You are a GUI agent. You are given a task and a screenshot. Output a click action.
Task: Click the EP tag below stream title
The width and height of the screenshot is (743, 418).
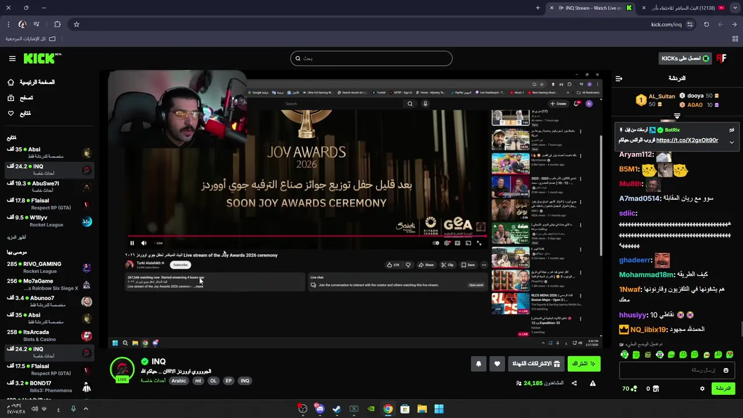point(229,381)
